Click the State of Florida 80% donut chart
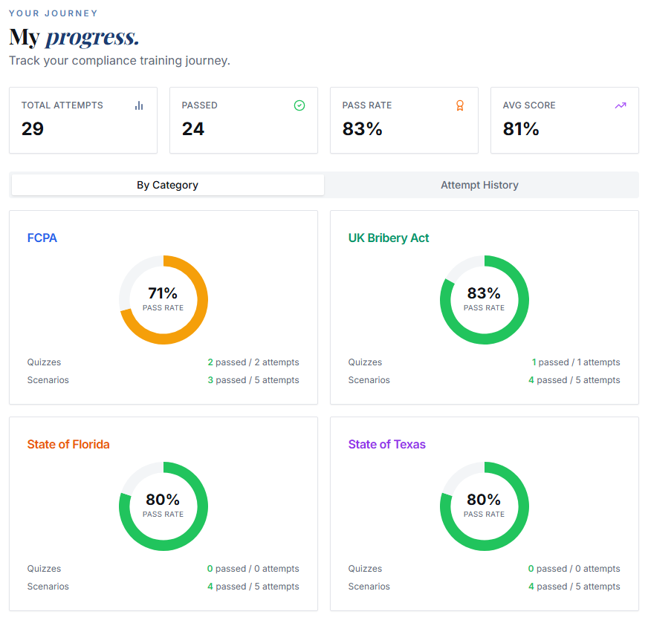The width and height of the screenshot is (651, 617). pyautogui.click(x=163, y=506)
